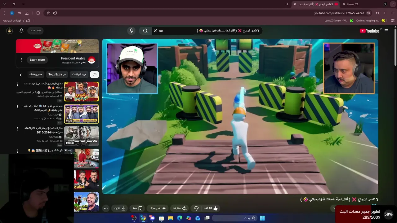Open options for the CANCEL channel video

tap(17, 129)
